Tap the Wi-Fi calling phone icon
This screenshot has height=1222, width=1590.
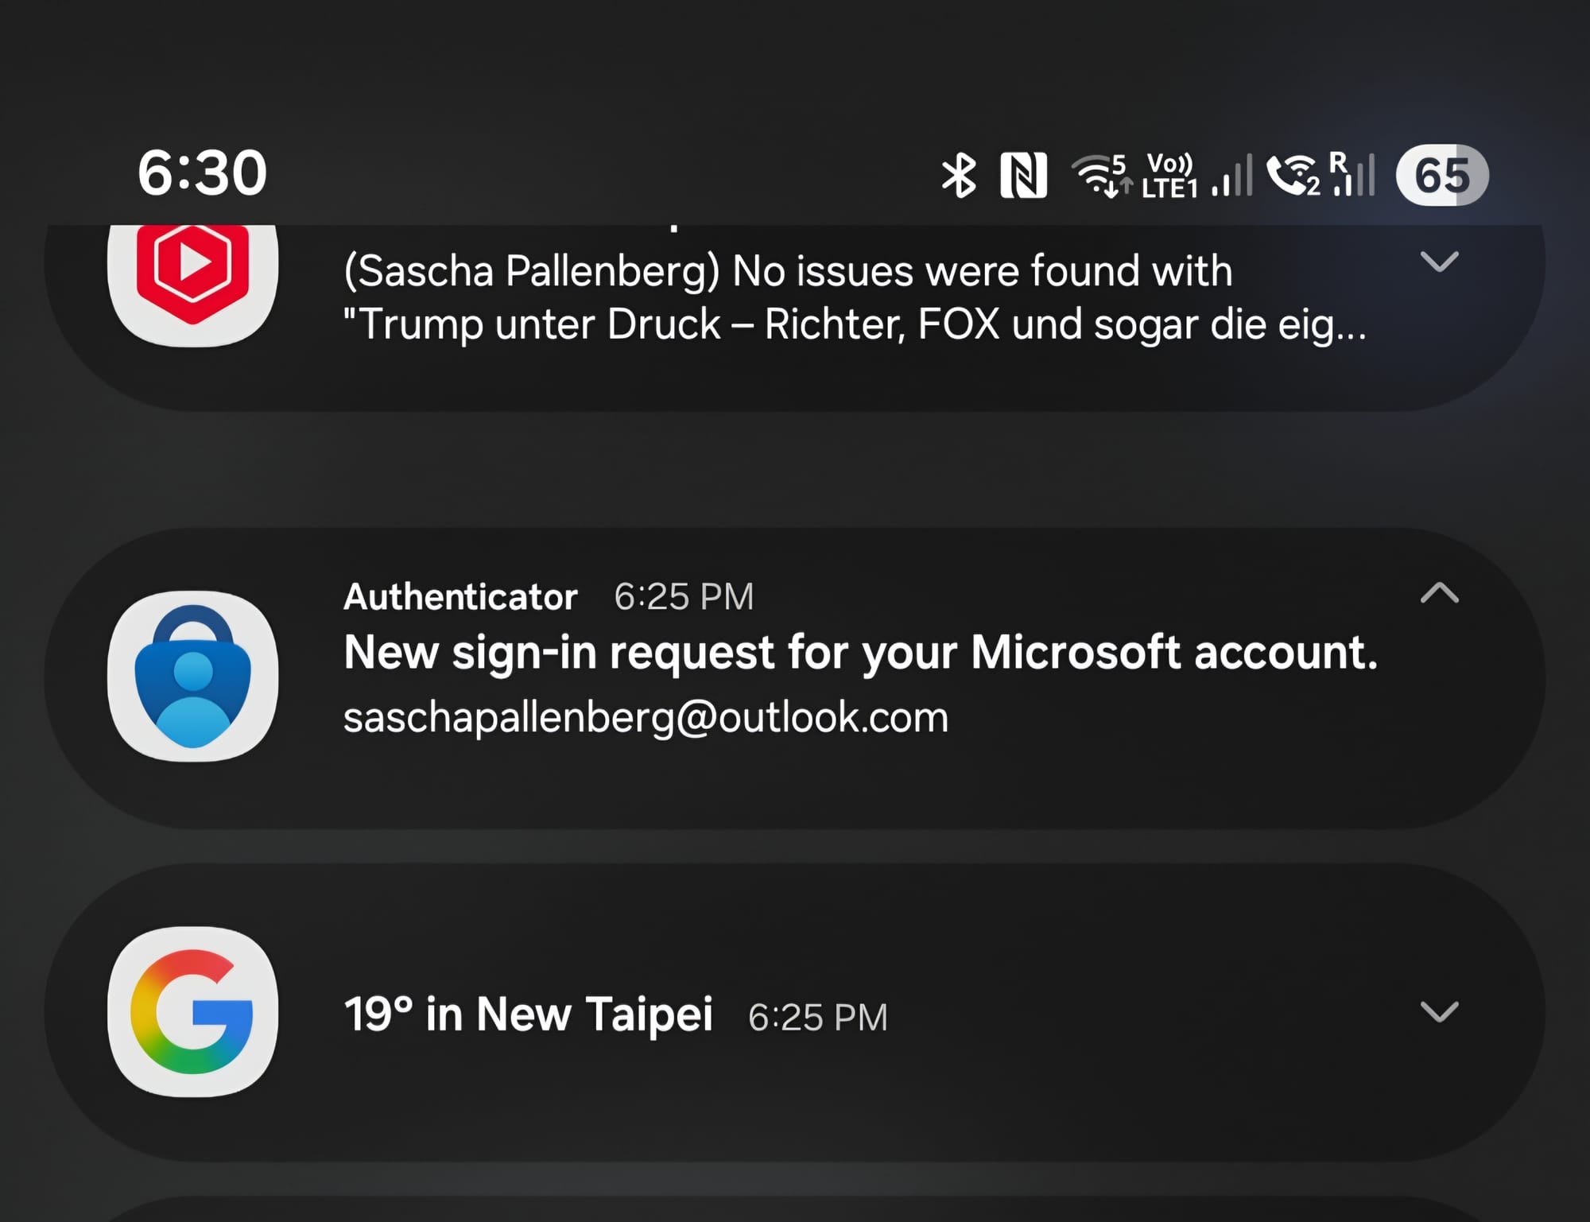1292,175
